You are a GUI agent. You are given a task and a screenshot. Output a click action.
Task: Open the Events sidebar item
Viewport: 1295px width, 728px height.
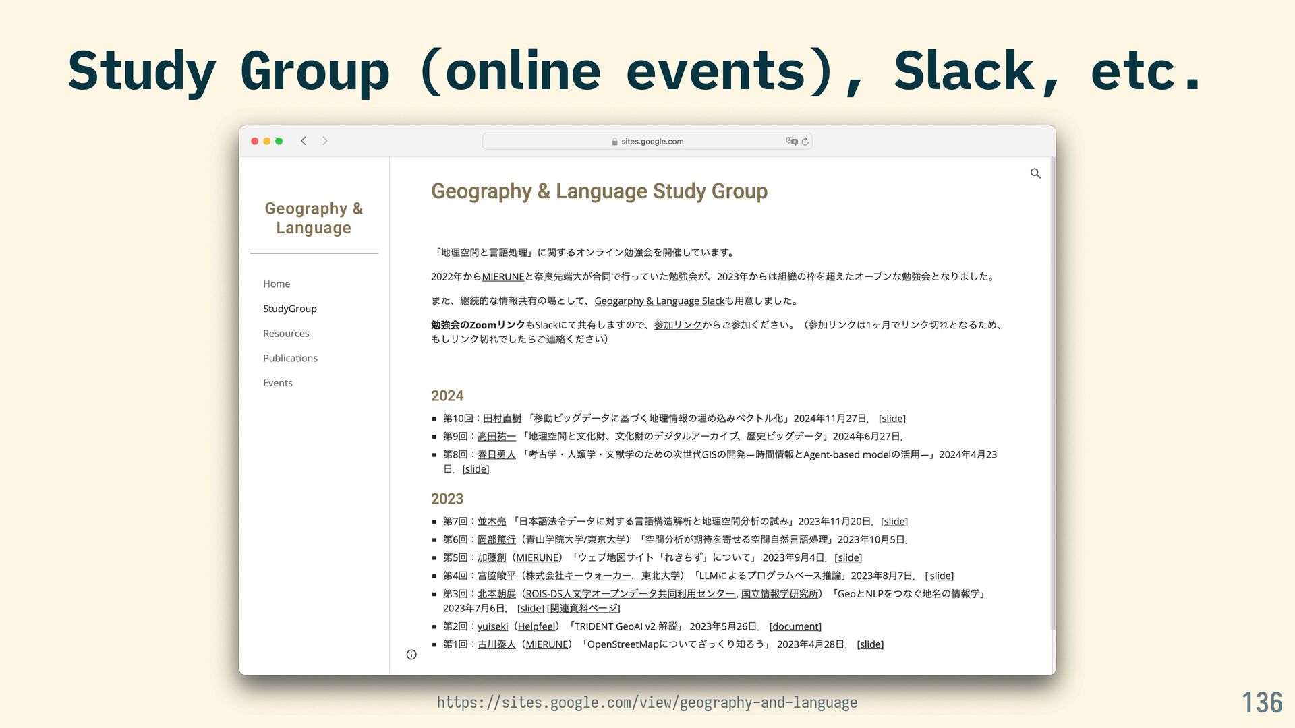(x=277, y=383)
